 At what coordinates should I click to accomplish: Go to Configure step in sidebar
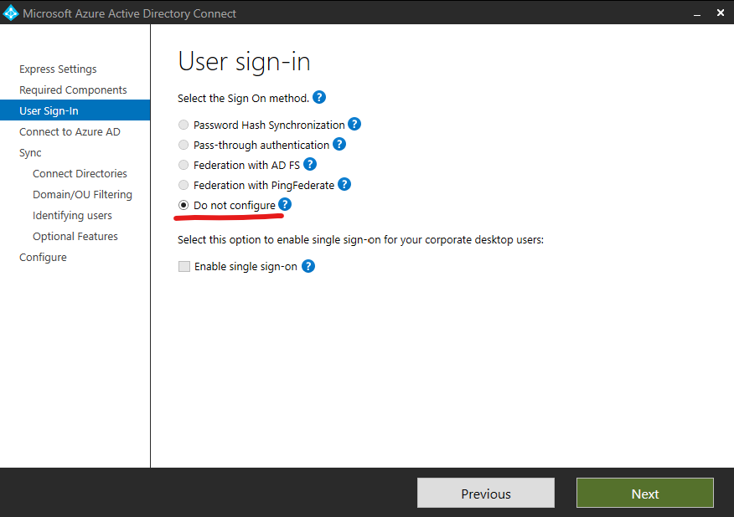(x=43, y=258)
